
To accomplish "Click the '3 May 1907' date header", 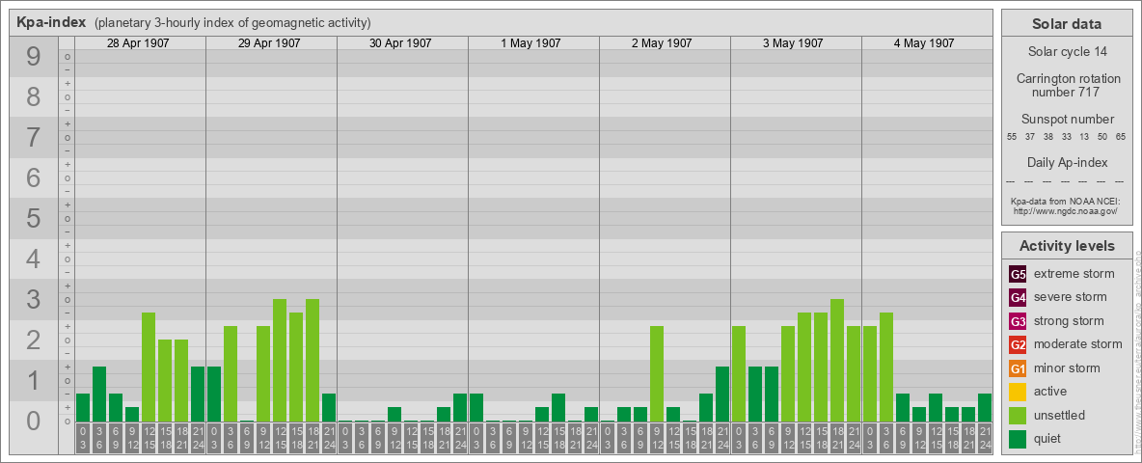I will [x=793, y=43].
